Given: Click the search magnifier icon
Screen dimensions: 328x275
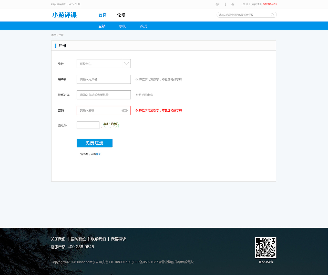Looking at the screenshot, I should tap(272, 15).
